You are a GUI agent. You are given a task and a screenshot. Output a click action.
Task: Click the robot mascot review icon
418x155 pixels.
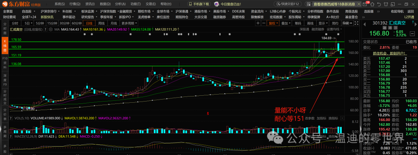216,4
